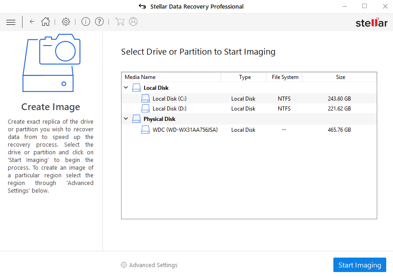Image resolution: width=393 pixels, height=277 pixels.
Task: Go back with the arrow icon
Action: pos(32,22)
